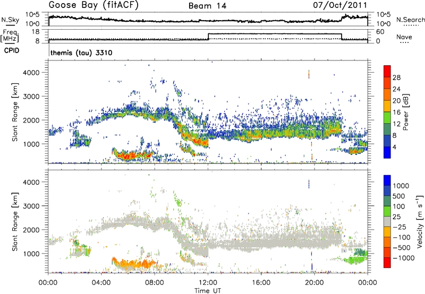The height and width of the screenshot is (294, 425).
Task: Click the '16:00' time axis label
Action: click(x=261, y=283)
